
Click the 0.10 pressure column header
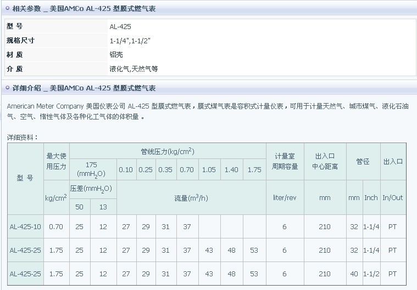click(x=126, y=169)
